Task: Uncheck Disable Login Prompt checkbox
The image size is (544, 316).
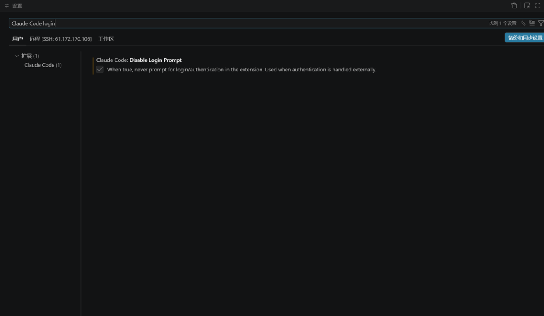Action: [x=100, y=70]
